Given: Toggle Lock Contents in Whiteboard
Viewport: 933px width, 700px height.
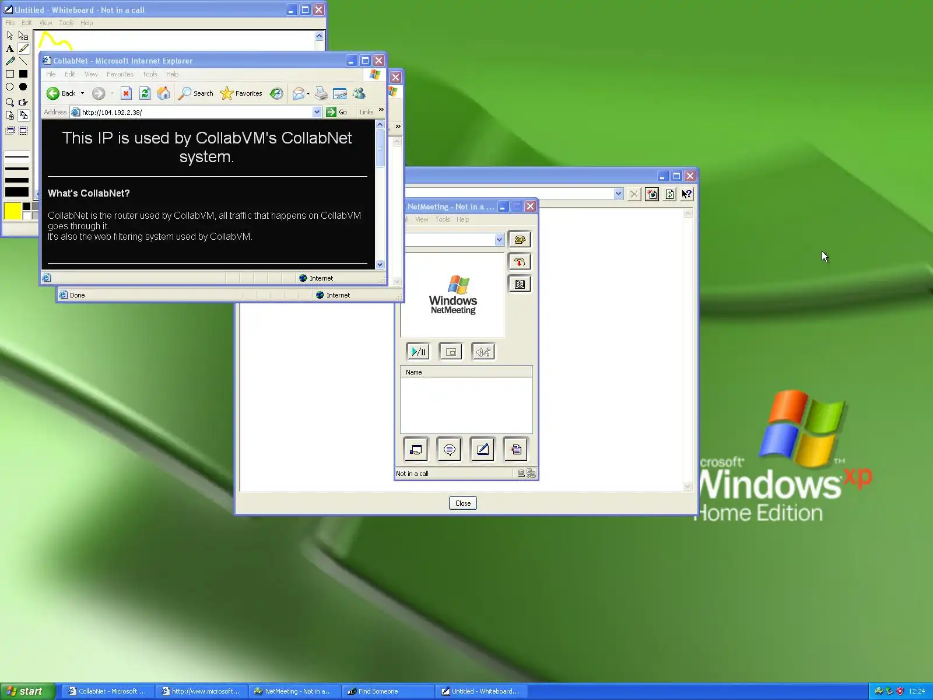Looking at the screenshot, I should [x=10, y=116].
